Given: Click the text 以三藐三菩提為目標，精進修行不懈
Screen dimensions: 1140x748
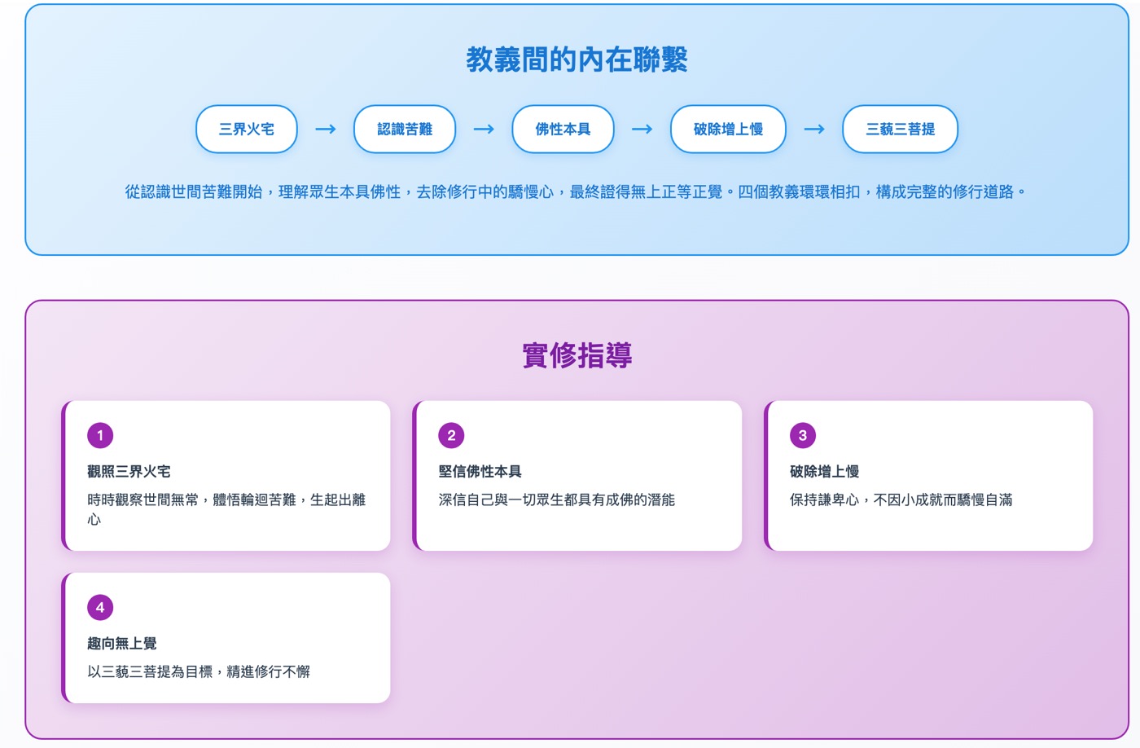Looking at the screenshot, I should point(199,671).
